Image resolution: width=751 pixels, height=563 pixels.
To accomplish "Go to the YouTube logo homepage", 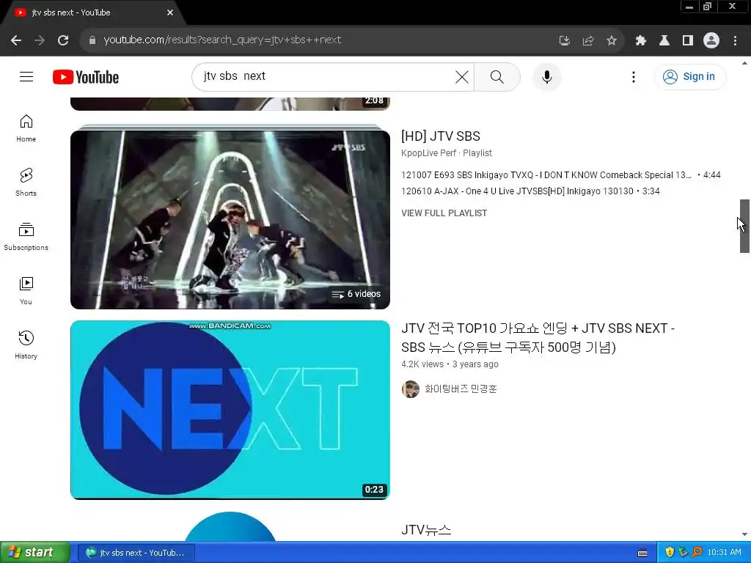I will (x=86, y=77).
